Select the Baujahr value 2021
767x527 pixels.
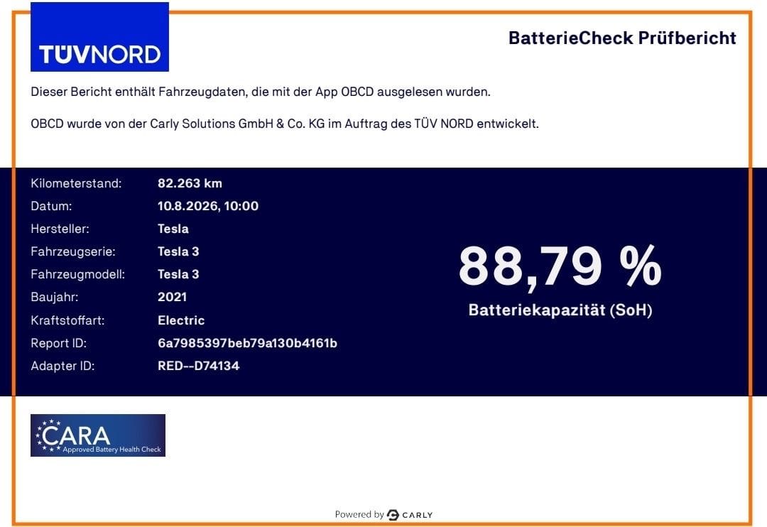point(172,297)
